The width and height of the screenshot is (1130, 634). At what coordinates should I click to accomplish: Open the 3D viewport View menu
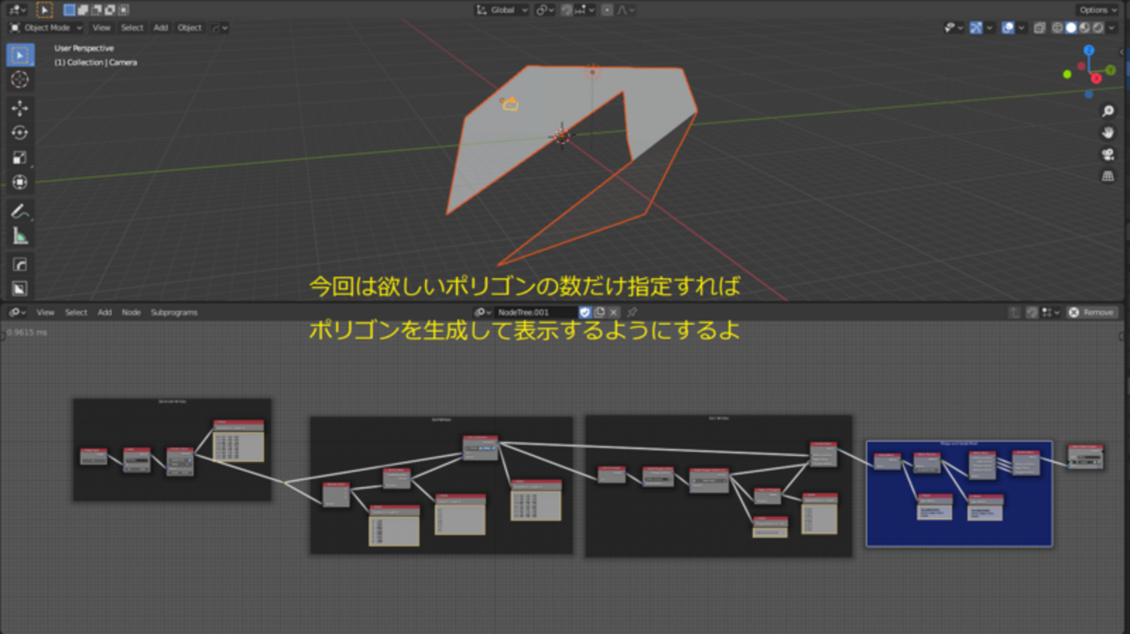[102, 28]
